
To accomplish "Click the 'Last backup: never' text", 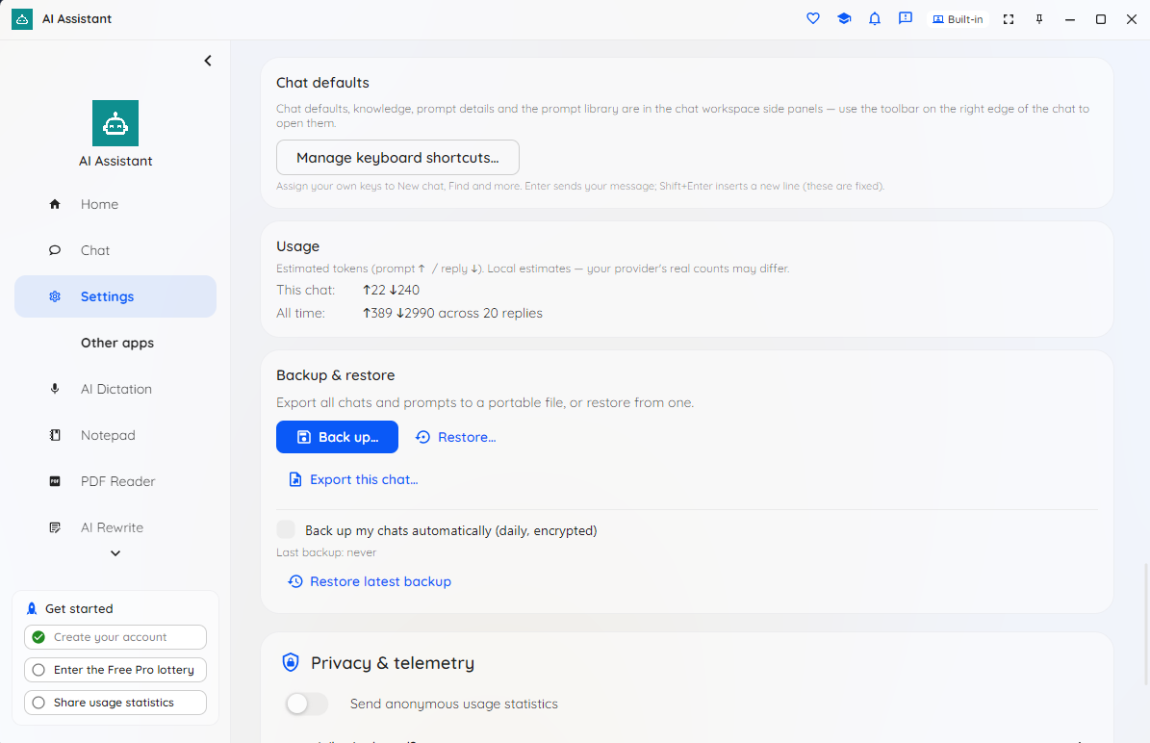I will pyautogui.click(x=326, y=552).
